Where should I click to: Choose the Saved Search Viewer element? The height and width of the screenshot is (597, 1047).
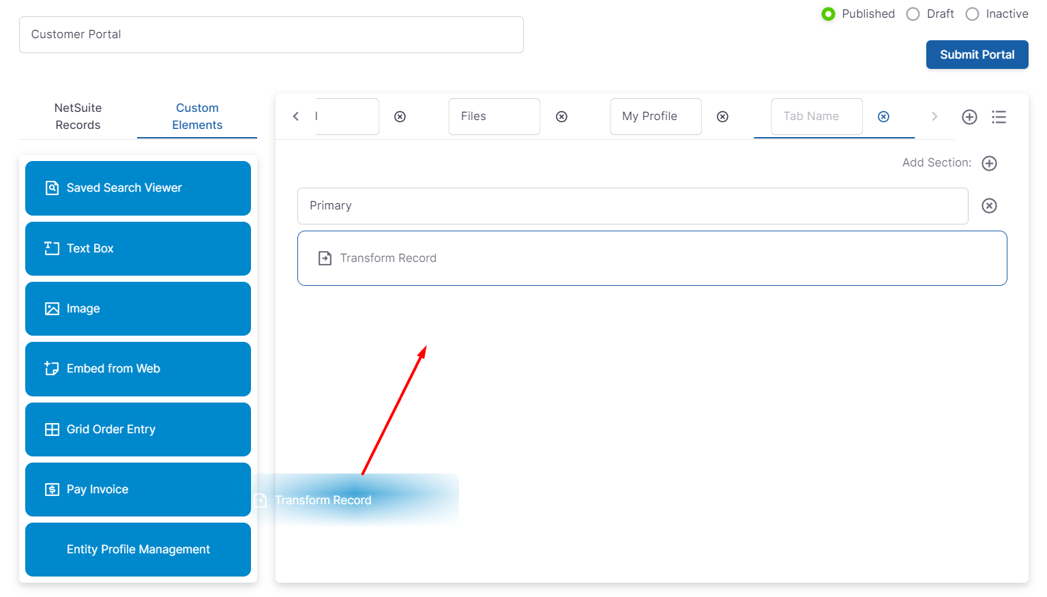point(138,188)
